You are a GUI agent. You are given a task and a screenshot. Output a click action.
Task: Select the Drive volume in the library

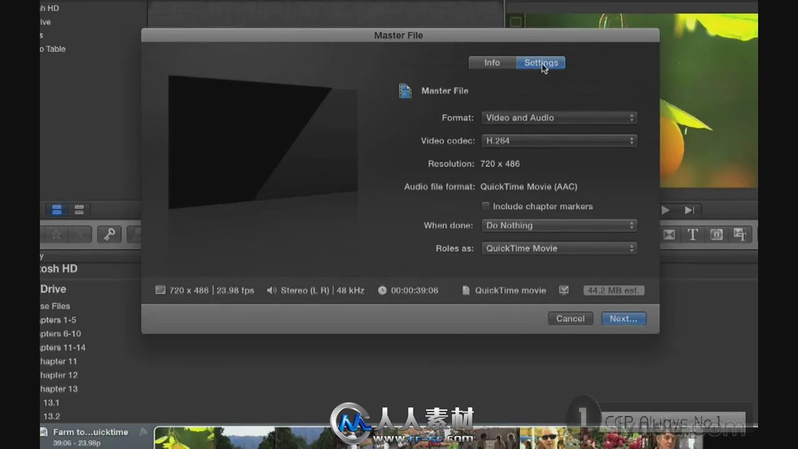click(x=53, y=289)
